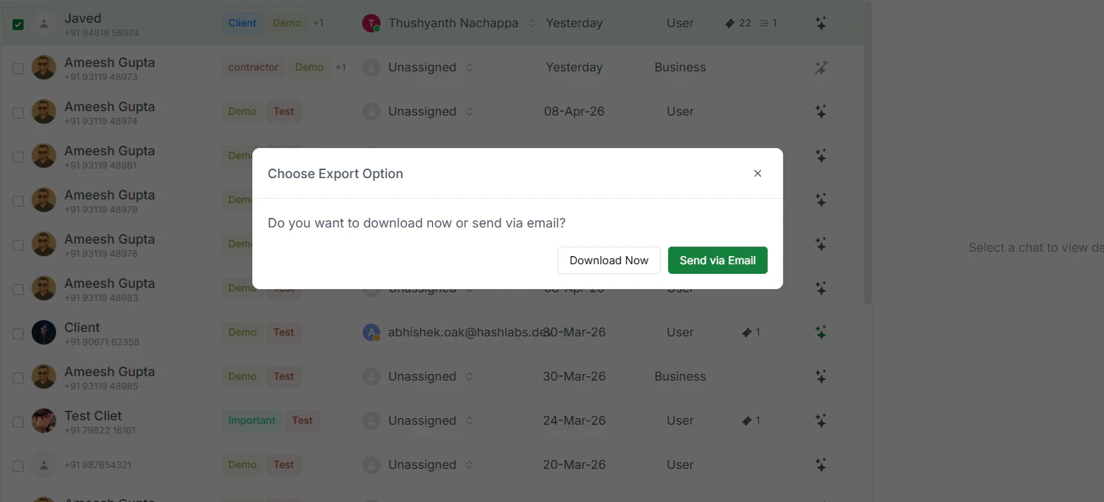
Task: Click the Thushyanth Nachappa assignee avatar
Action: click(x=371, y=23)
